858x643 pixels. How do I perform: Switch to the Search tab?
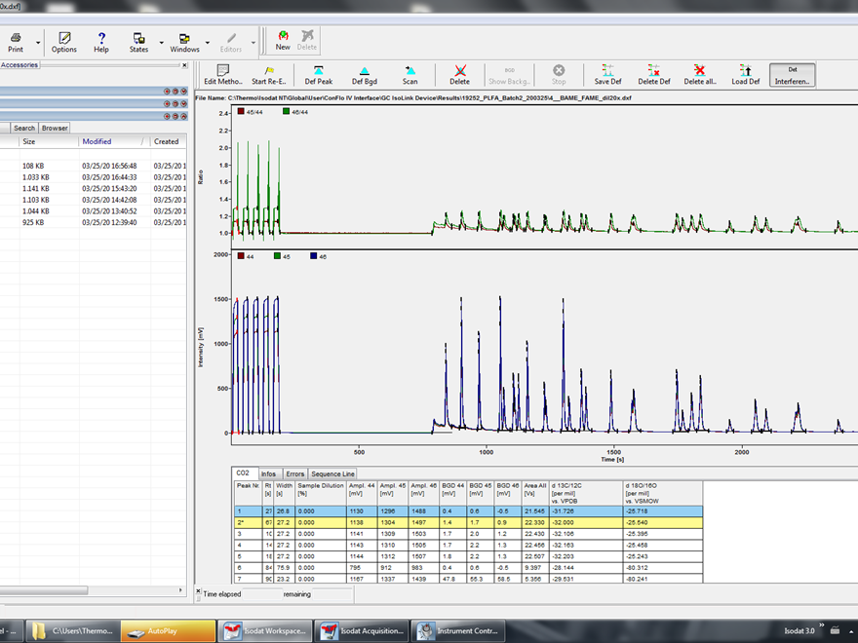24,128
